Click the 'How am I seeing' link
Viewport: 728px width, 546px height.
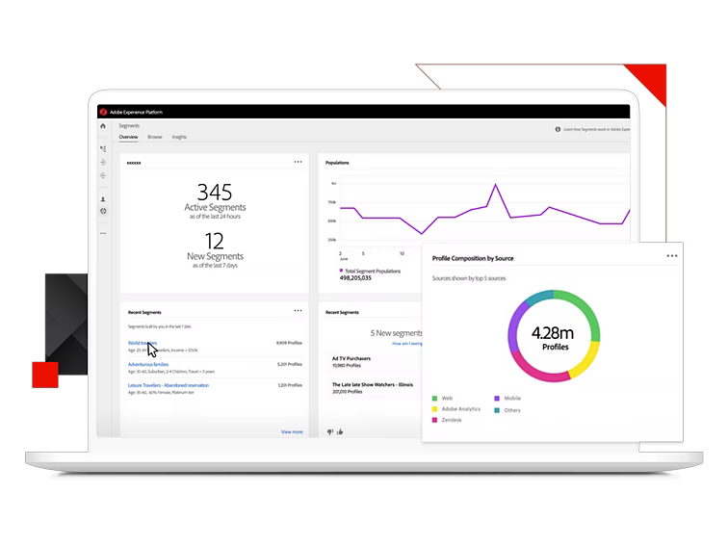pos(407,344)
